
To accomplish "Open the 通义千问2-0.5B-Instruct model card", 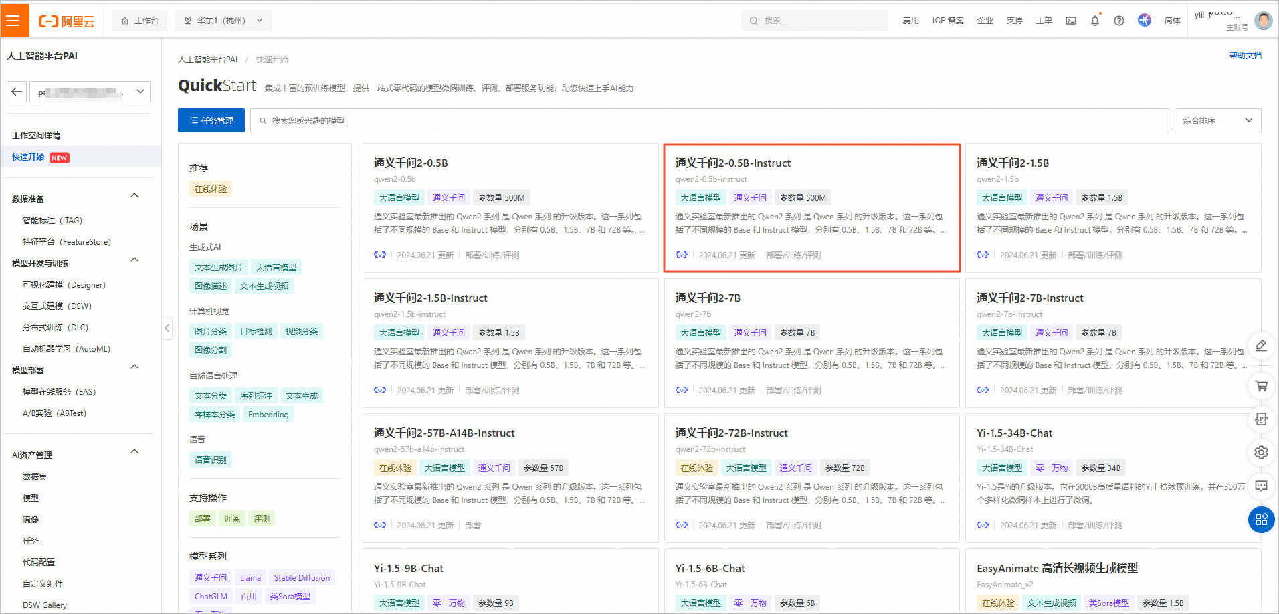I will pyautogui.click(x=812, y=208).
